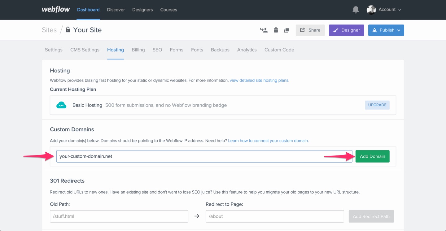Click the Custom Domains heading
The height and width of the screenshot is (231, 446).
(72, 129)
